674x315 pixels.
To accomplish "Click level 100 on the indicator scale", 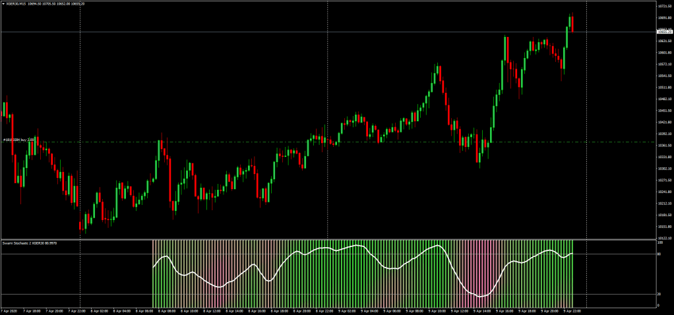I will coord(659,243).
